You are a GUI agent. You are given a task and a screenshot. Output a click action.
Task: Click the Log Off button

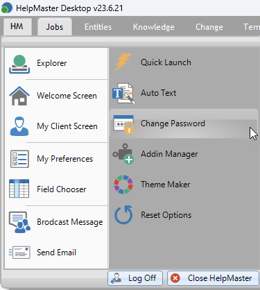coord(135,278)
